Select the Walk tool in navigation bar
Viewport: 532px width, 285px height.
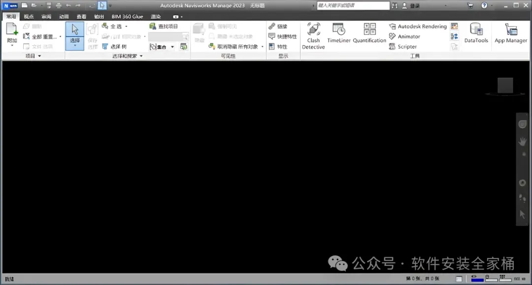(523, 198)
